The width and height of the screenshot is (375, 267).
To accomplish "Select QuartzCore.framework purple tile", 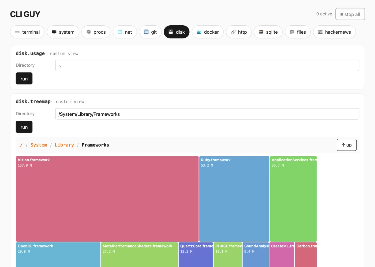I will point(196,255).
